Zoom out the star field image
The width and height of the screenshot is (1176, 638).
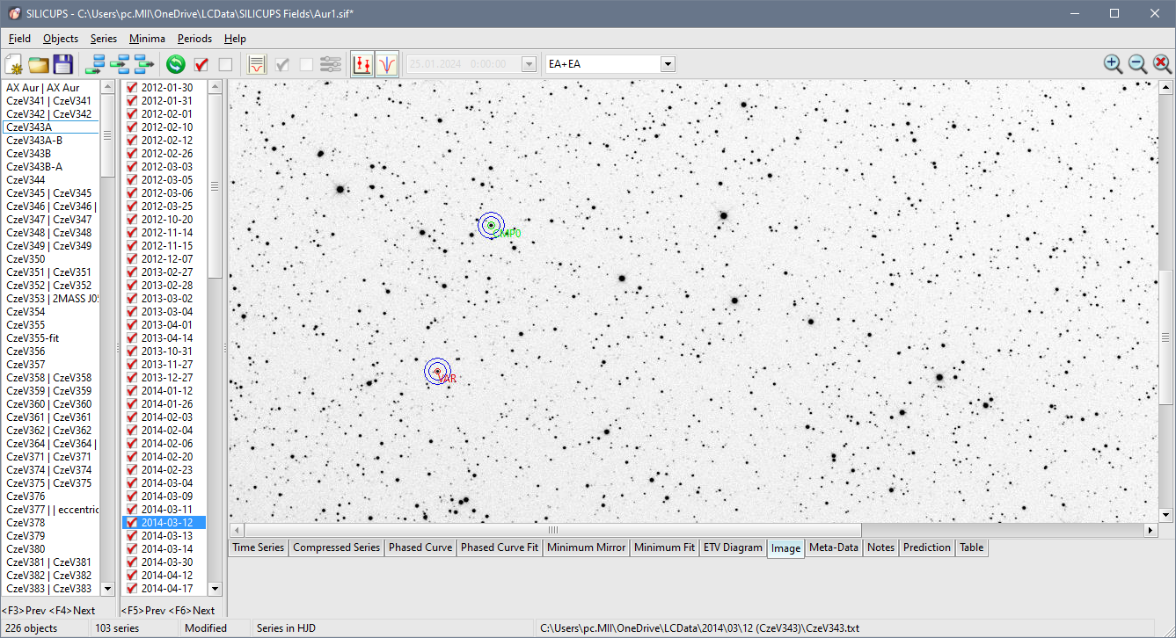tap(1137, 64)
